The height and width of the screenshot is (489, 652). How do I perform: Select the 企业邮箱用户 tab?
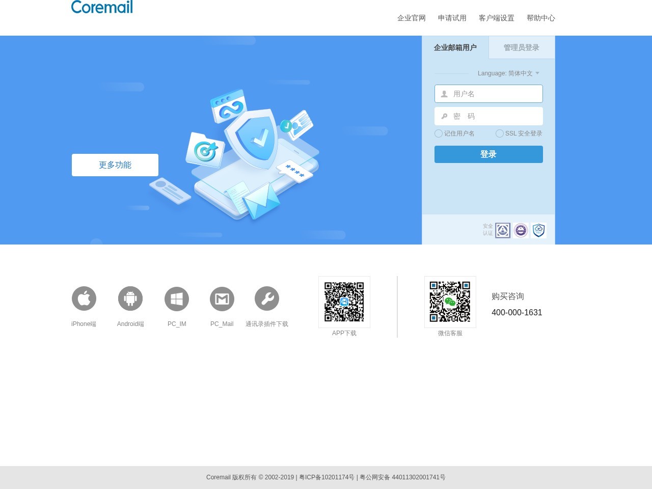point(455,47)
